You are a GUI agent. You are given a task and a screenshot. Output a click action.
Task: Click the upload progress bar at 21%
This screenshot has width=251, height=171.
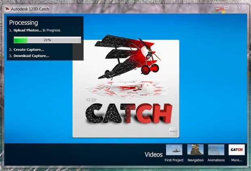pyautogui.click(x=47, y=40)
